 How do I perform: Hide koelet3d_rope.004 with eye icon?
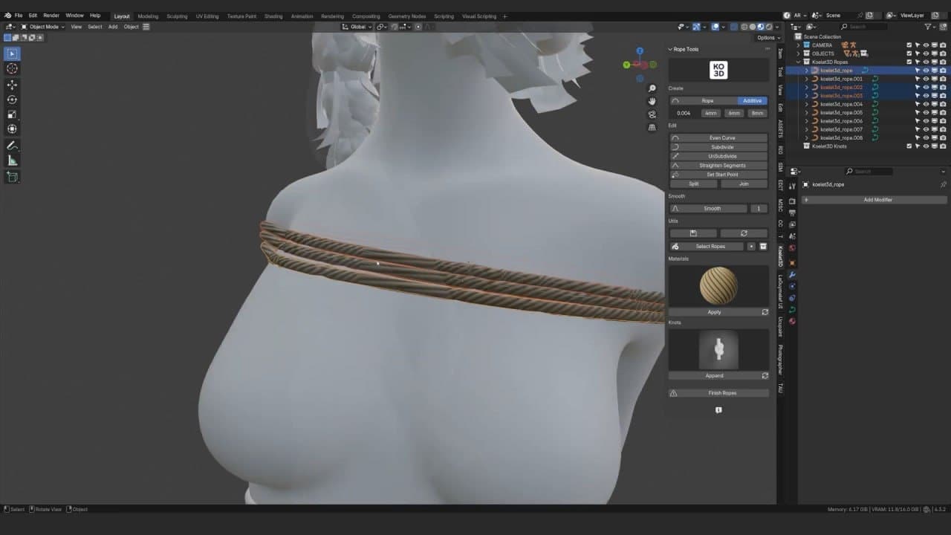[x=926, y=104]
